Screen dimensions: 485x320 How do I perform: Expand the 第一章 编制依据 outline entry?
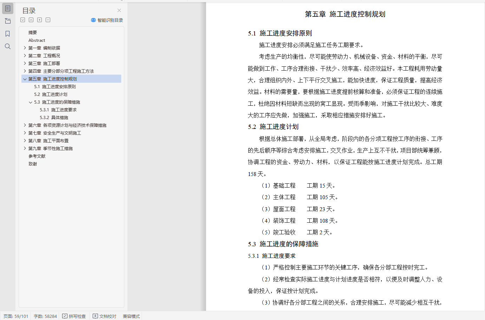click(25, 48)
